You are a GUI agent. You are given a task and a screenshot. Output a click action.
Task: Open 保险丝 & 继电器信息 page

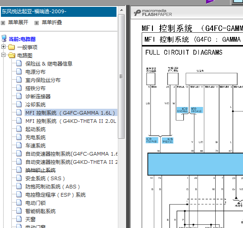pos(49,64)
